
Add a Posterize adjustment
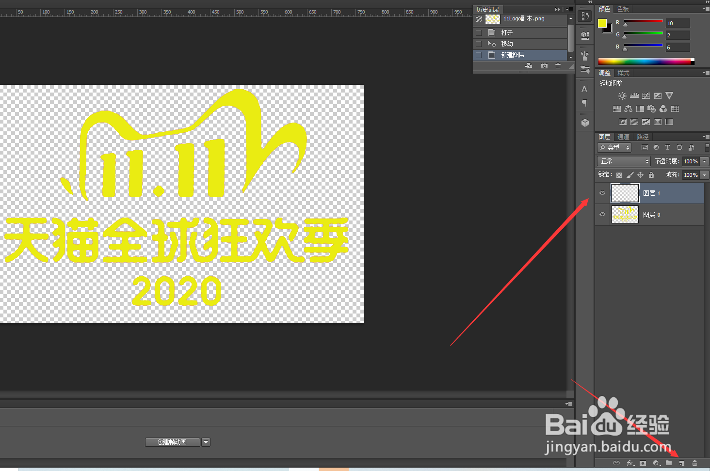click(x=634, y=122)
